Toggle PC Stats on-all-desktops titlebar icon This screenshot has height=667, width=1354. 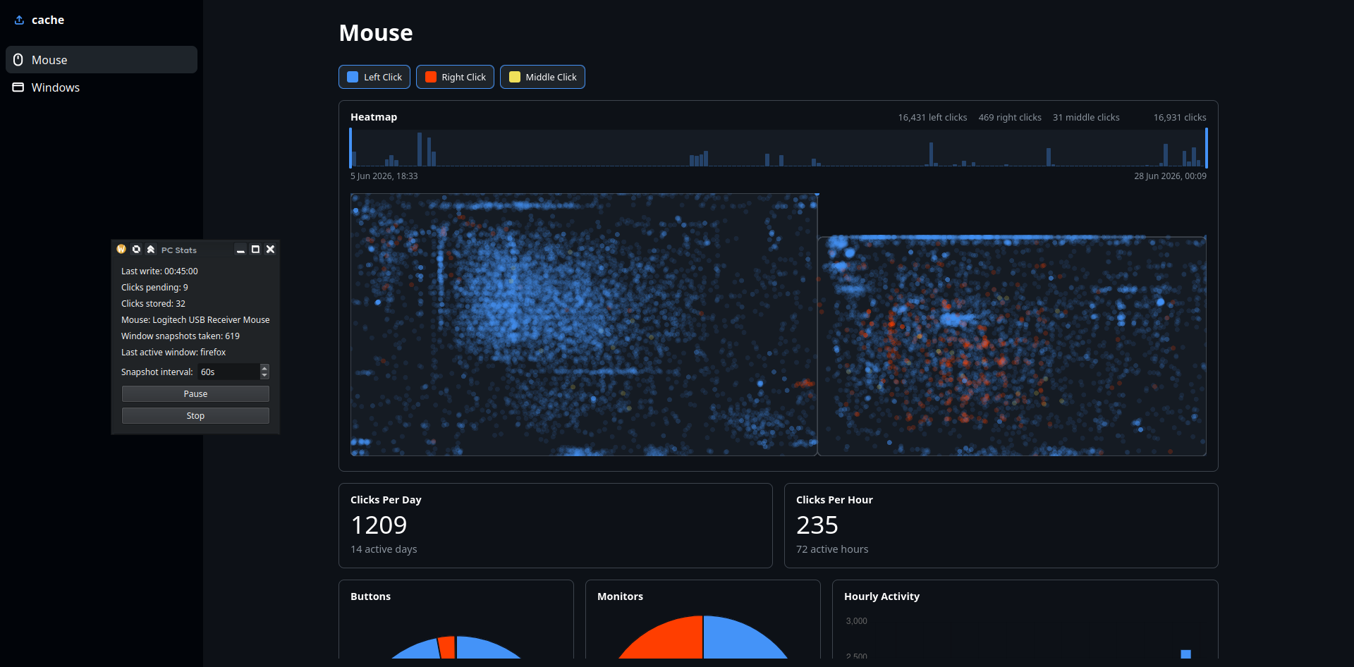pyautogui.click(x=136, y=249)
